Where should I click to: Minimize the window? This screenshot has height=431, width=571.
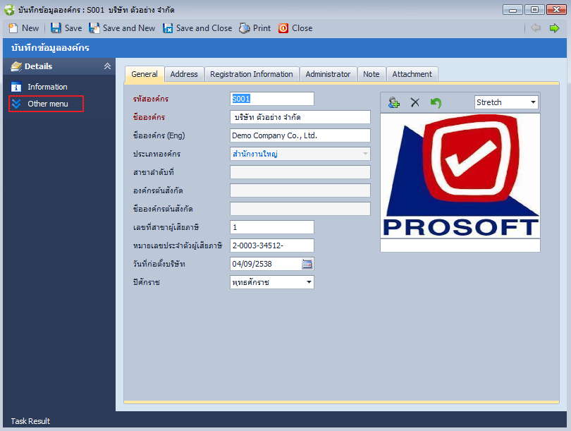coord(512,9)
